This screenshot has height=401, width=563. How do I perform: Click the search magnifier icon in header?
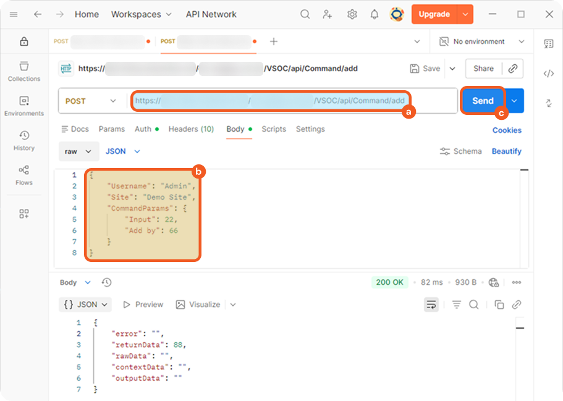click(x=305, y=14)
